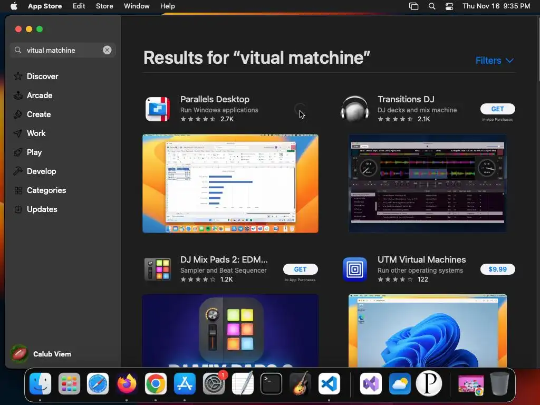This screenshot has width=540, height=405.
Task: Launch Firefox from the Dock
Action: pos(127,383)
